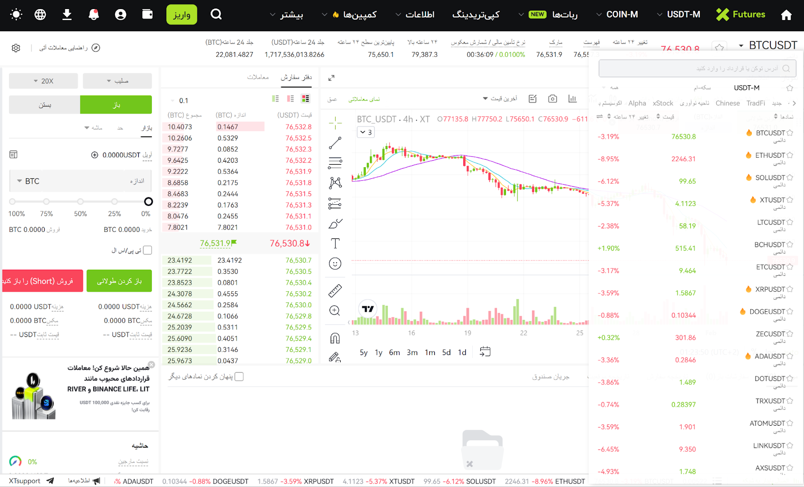The height and width of the screenshot is (487, 804).
Task: Toggle the light/dark theme sun icon
Action: (x=16, y=15)
